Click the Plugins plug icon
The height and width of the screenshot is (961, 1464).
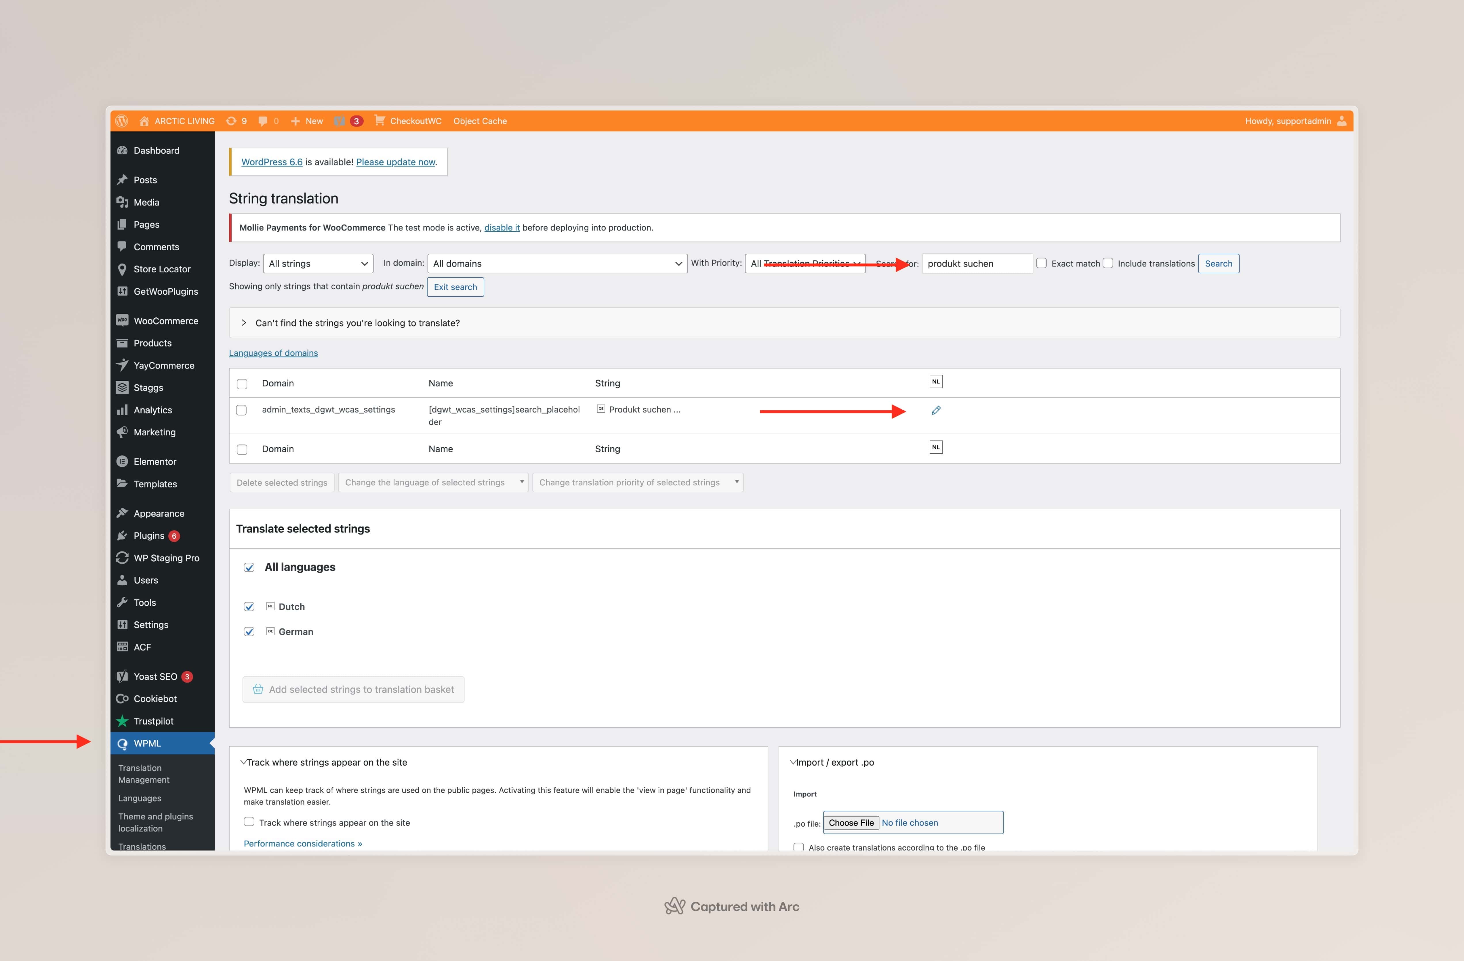click(122, 535)
